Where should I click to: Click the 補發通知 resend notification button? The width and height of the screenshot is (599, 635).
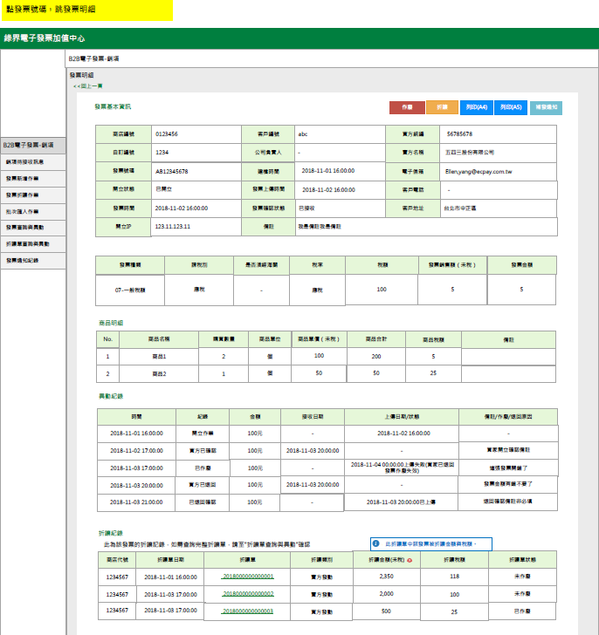point(546,107)
